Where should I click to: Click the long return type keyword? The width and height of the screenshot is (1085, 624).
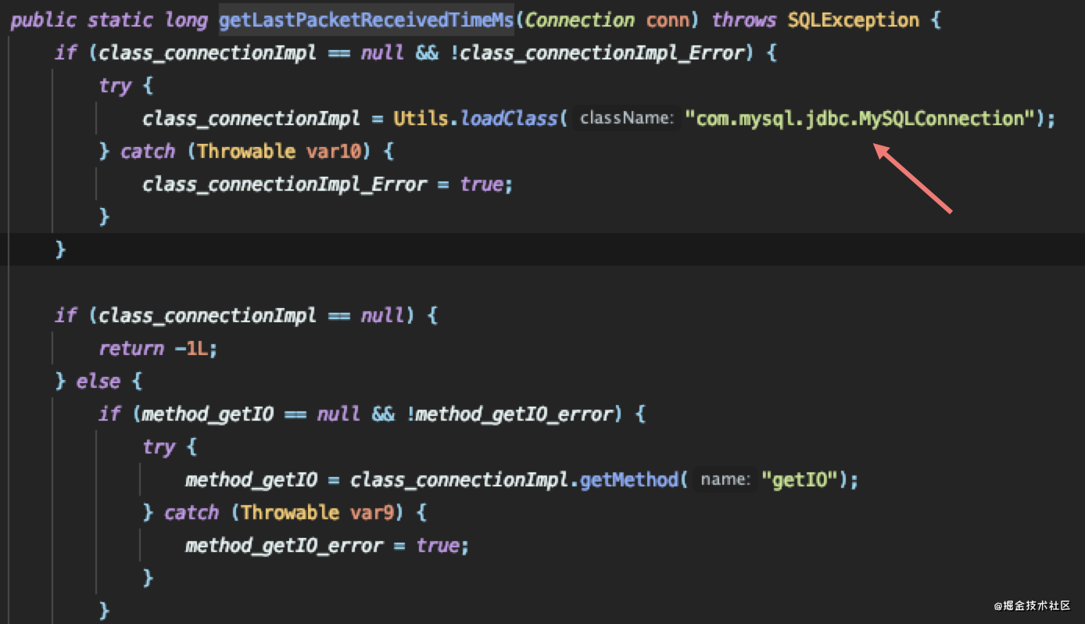186,20
